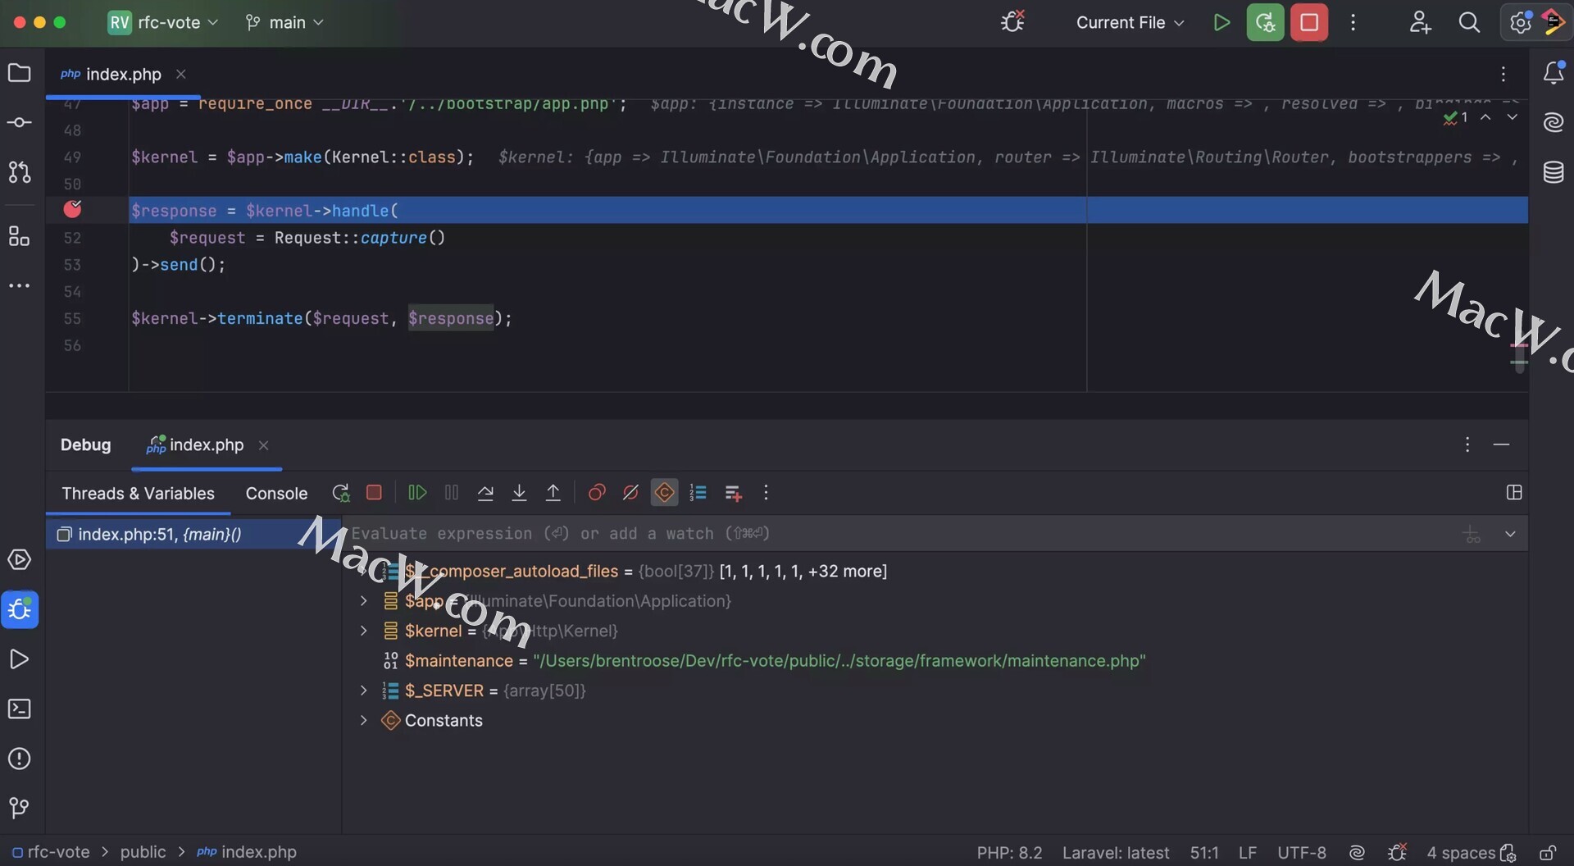Expand the $kernel variable node

click(363, 631)
